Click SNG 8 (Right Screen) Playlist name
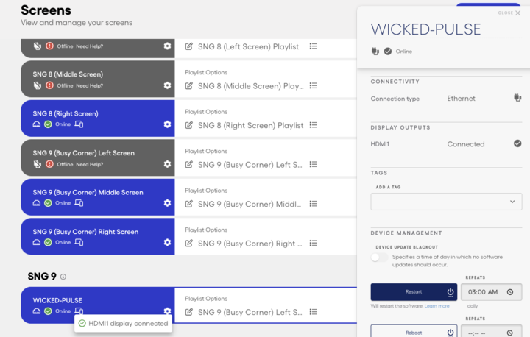 pos(251,125)
